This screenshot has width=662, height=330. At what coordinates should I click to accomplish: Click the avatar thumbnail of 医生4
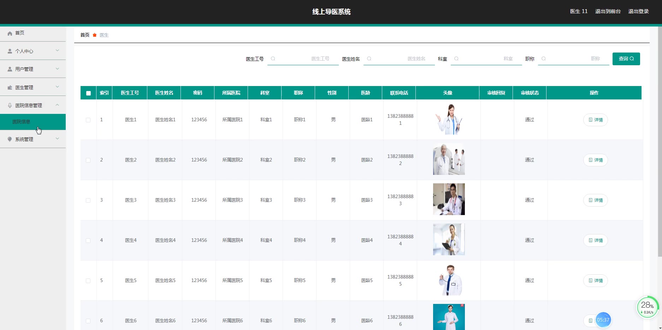pos(449,239)
